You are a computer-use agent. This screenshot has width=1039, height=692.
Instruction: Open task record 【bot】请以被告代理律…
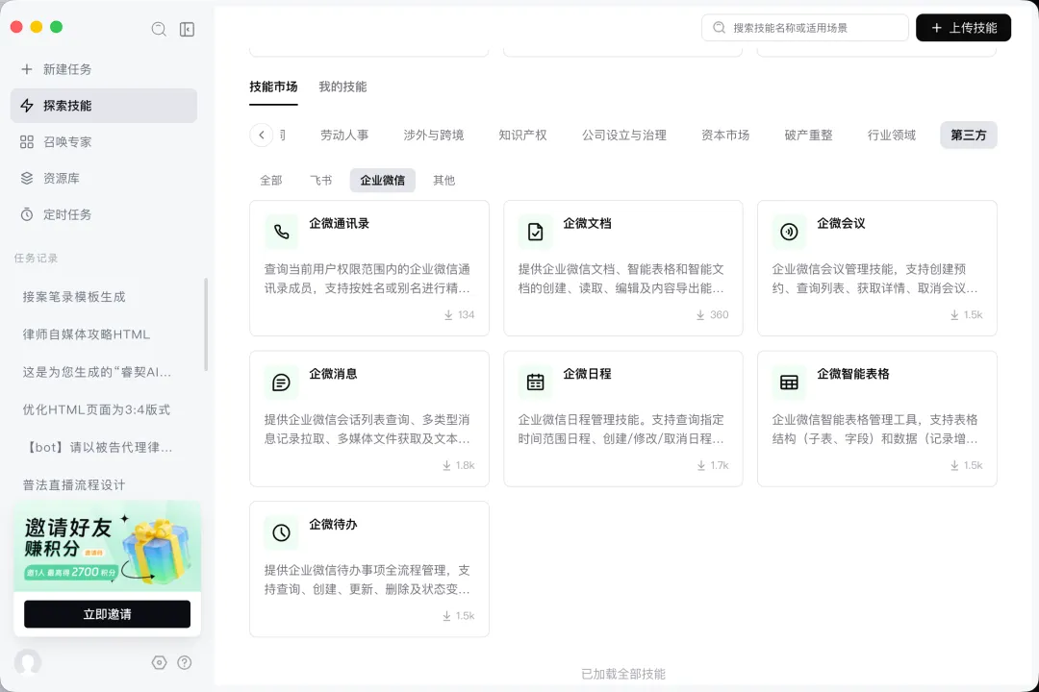[98, 447]
